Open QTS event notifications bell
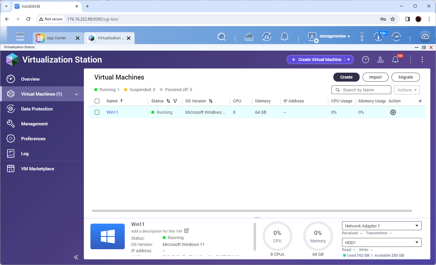The height and width of the screenshot is (265, 436). 285,37
